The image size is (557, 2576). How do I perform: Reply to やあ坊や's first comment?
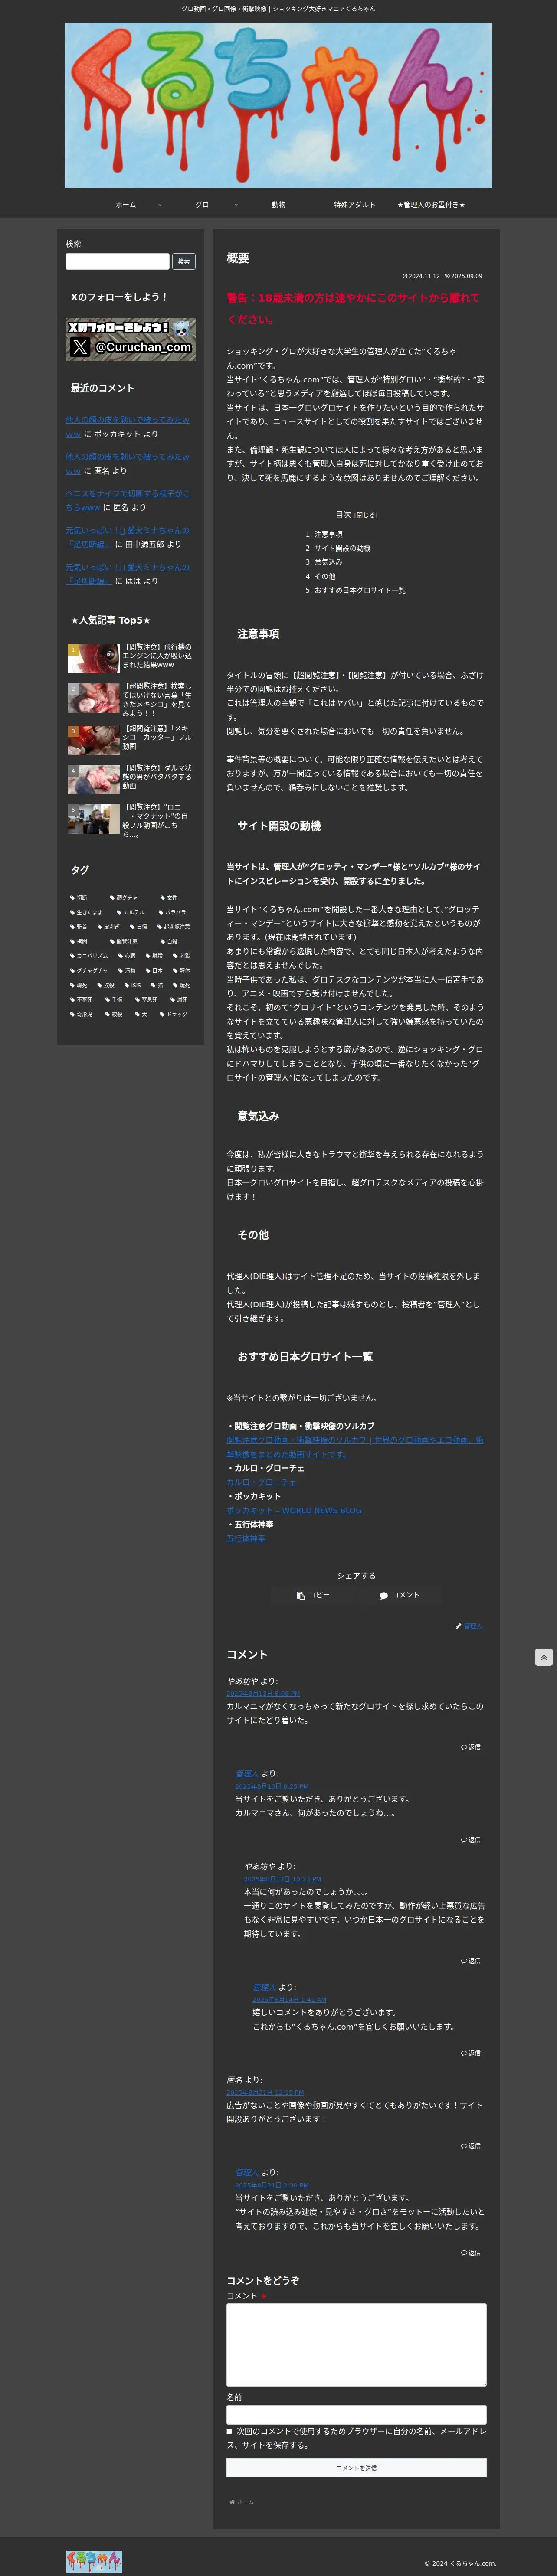point(471,1747)
